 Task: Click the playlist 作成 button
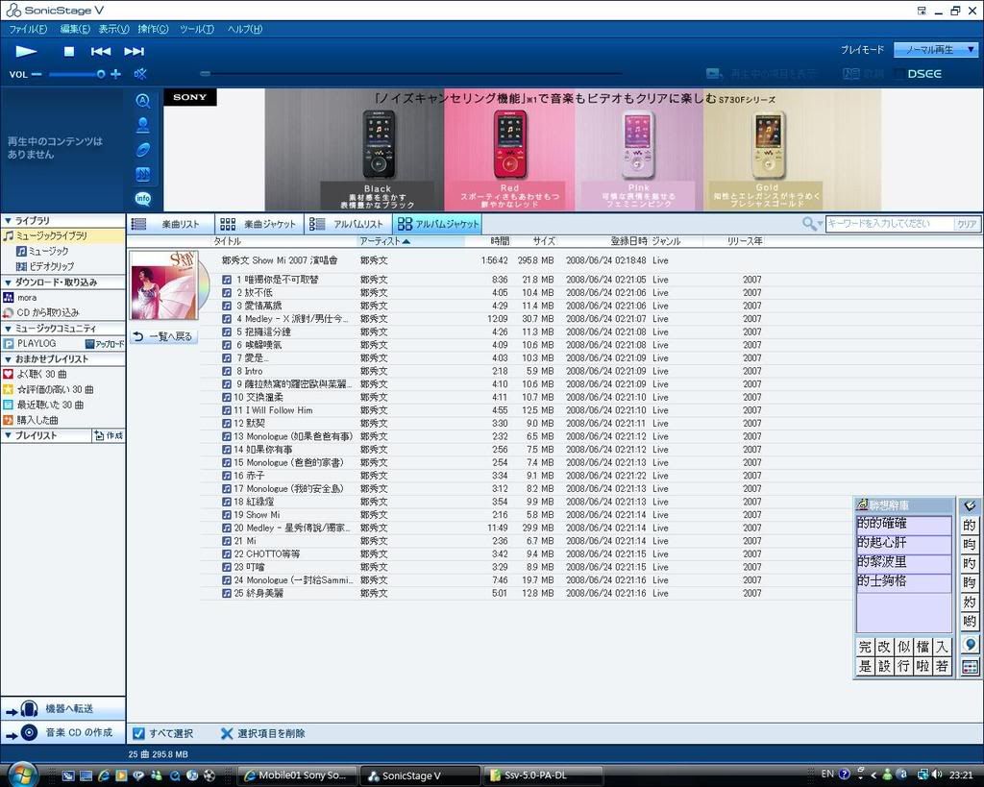click(109, 435)
